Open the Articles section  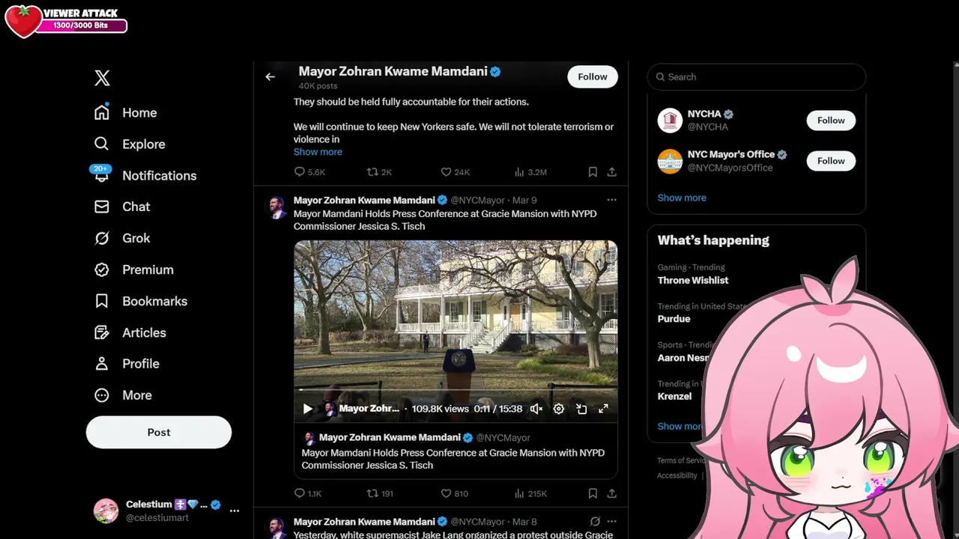pyautogui.click(x=130, y=332)
